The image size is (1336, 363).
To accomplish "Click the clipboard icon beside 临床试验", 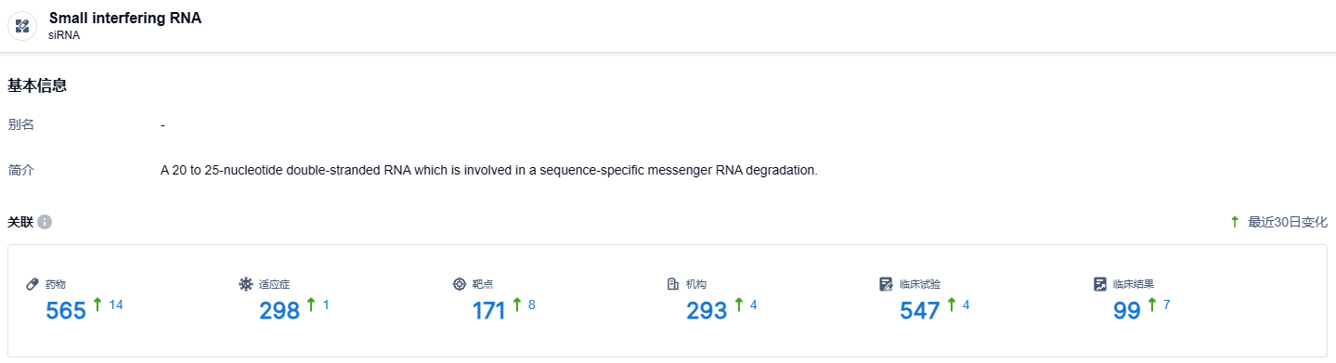I will (x=887, y=284).
